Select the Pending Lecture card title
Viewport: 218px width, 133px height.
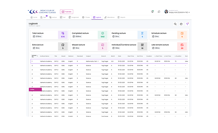click(x=119, y=33)
